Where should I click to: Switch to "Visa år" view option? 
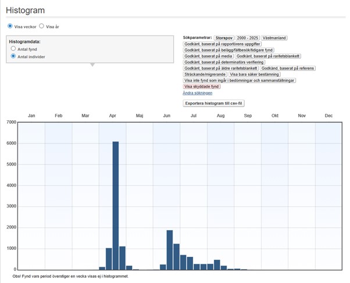click(x=42, y=26)
